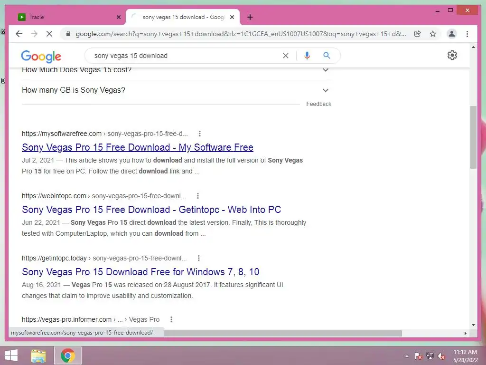Open the taskbar clock showing 11:12 AM
This screenshot has width=486, height=365.
pyautogui.click(x=465, y=356)
